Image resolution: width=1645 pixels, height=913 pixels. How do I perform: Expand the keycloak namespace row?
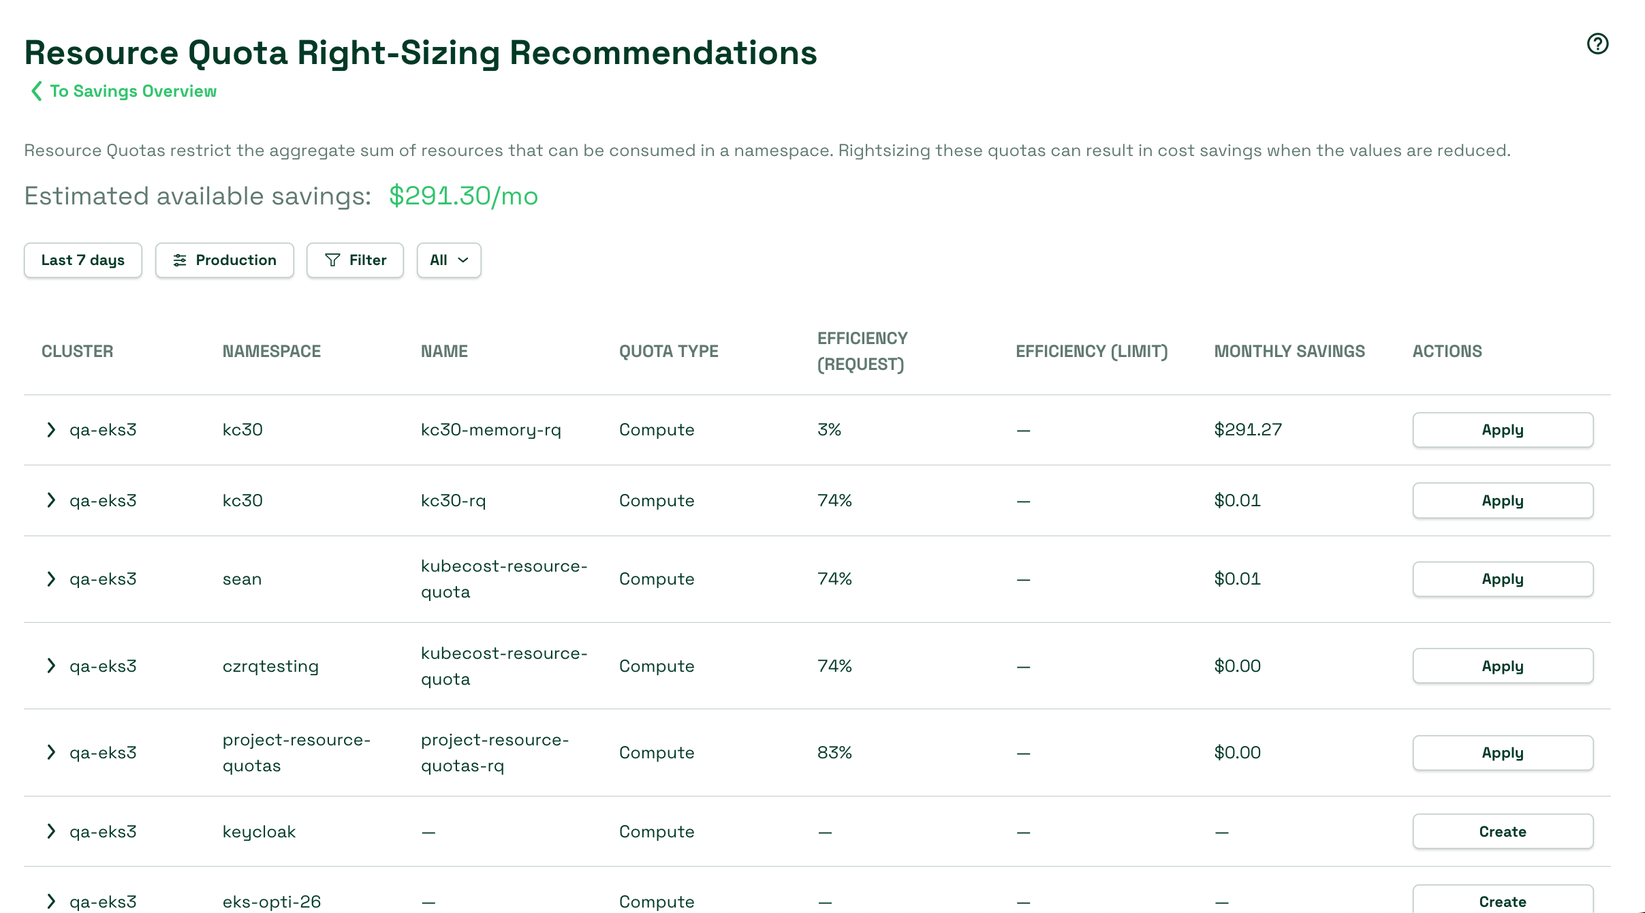(51, 832)
